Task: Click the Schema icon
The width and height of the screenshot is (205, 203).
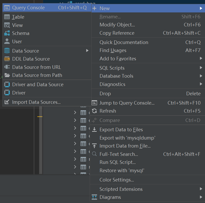Action: coord(7,33)
